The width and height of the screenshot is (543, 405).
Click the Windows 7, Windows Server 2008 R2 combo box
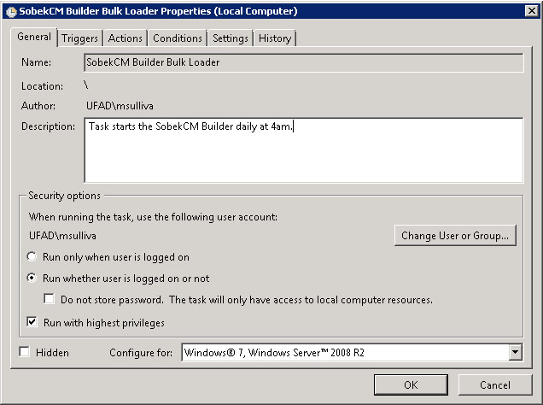pos(352,352)
